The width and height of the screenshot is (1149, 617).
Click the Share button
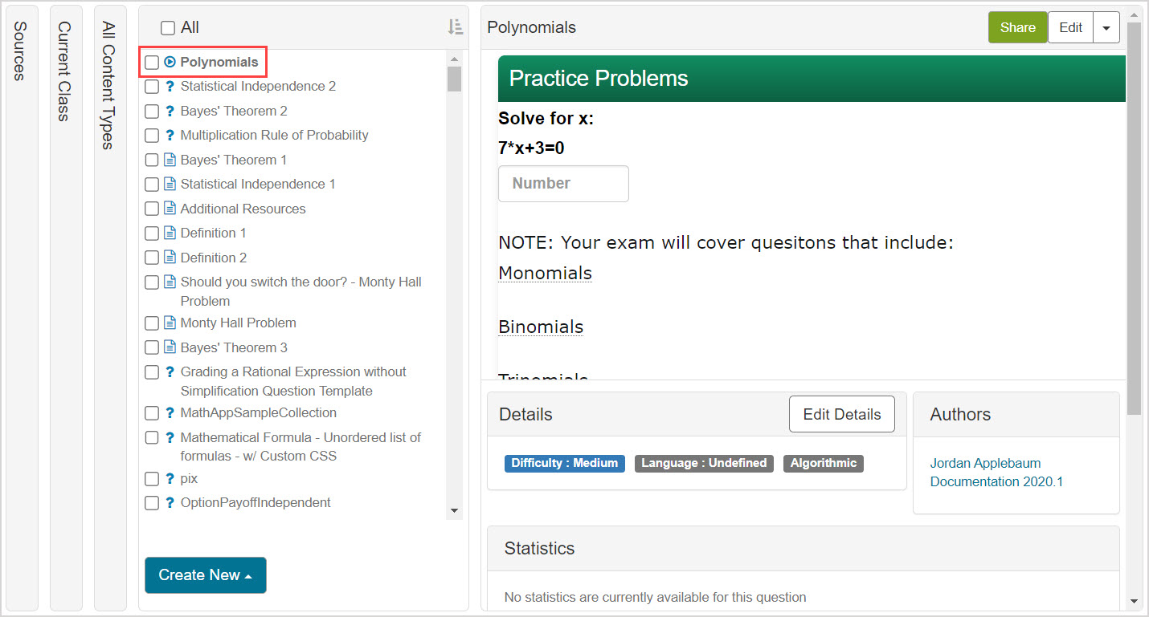pyautogui.click(x=1017, y=26)
